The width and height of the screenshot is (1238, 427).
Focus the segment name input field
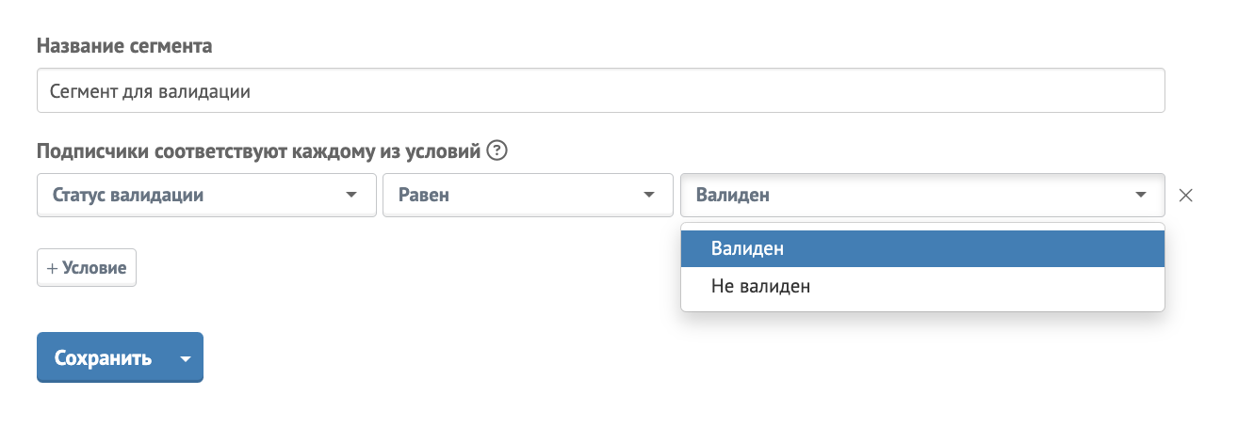(x=600, y=91)
